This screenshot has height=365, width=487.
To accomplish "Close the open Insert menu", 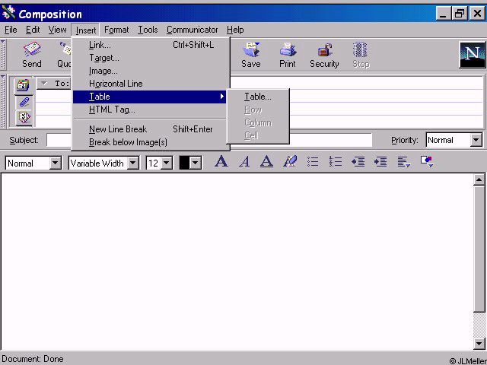I will pos(85,30).
